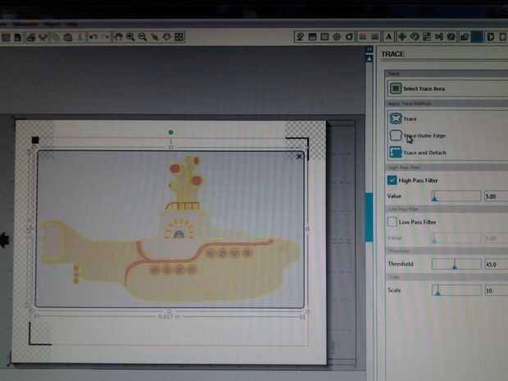Click the Fit to Window icon
508x381 pixels.
[179, 37]
